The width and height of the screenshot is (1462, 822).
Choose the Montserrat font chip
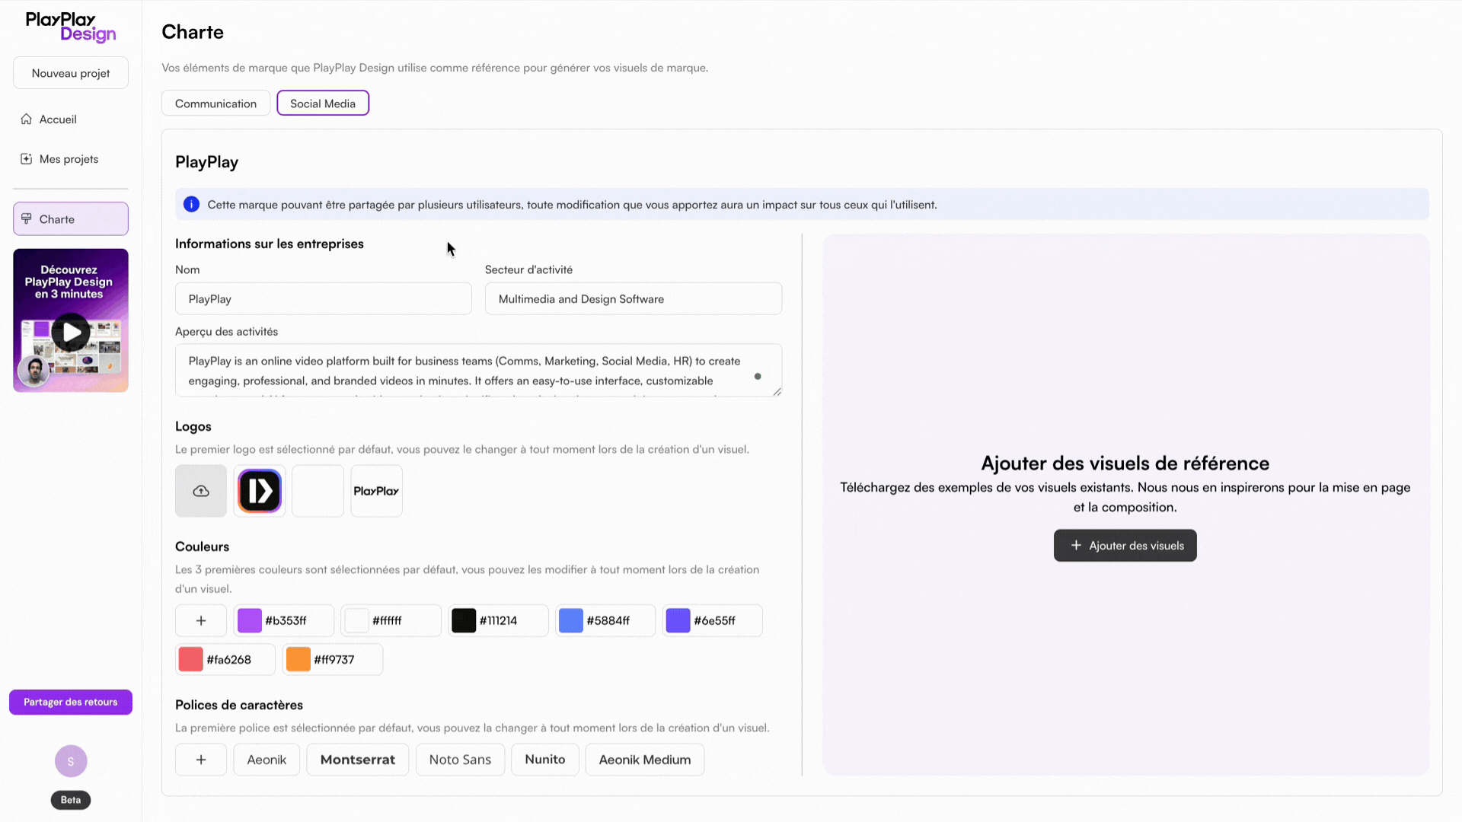(357, 760)
